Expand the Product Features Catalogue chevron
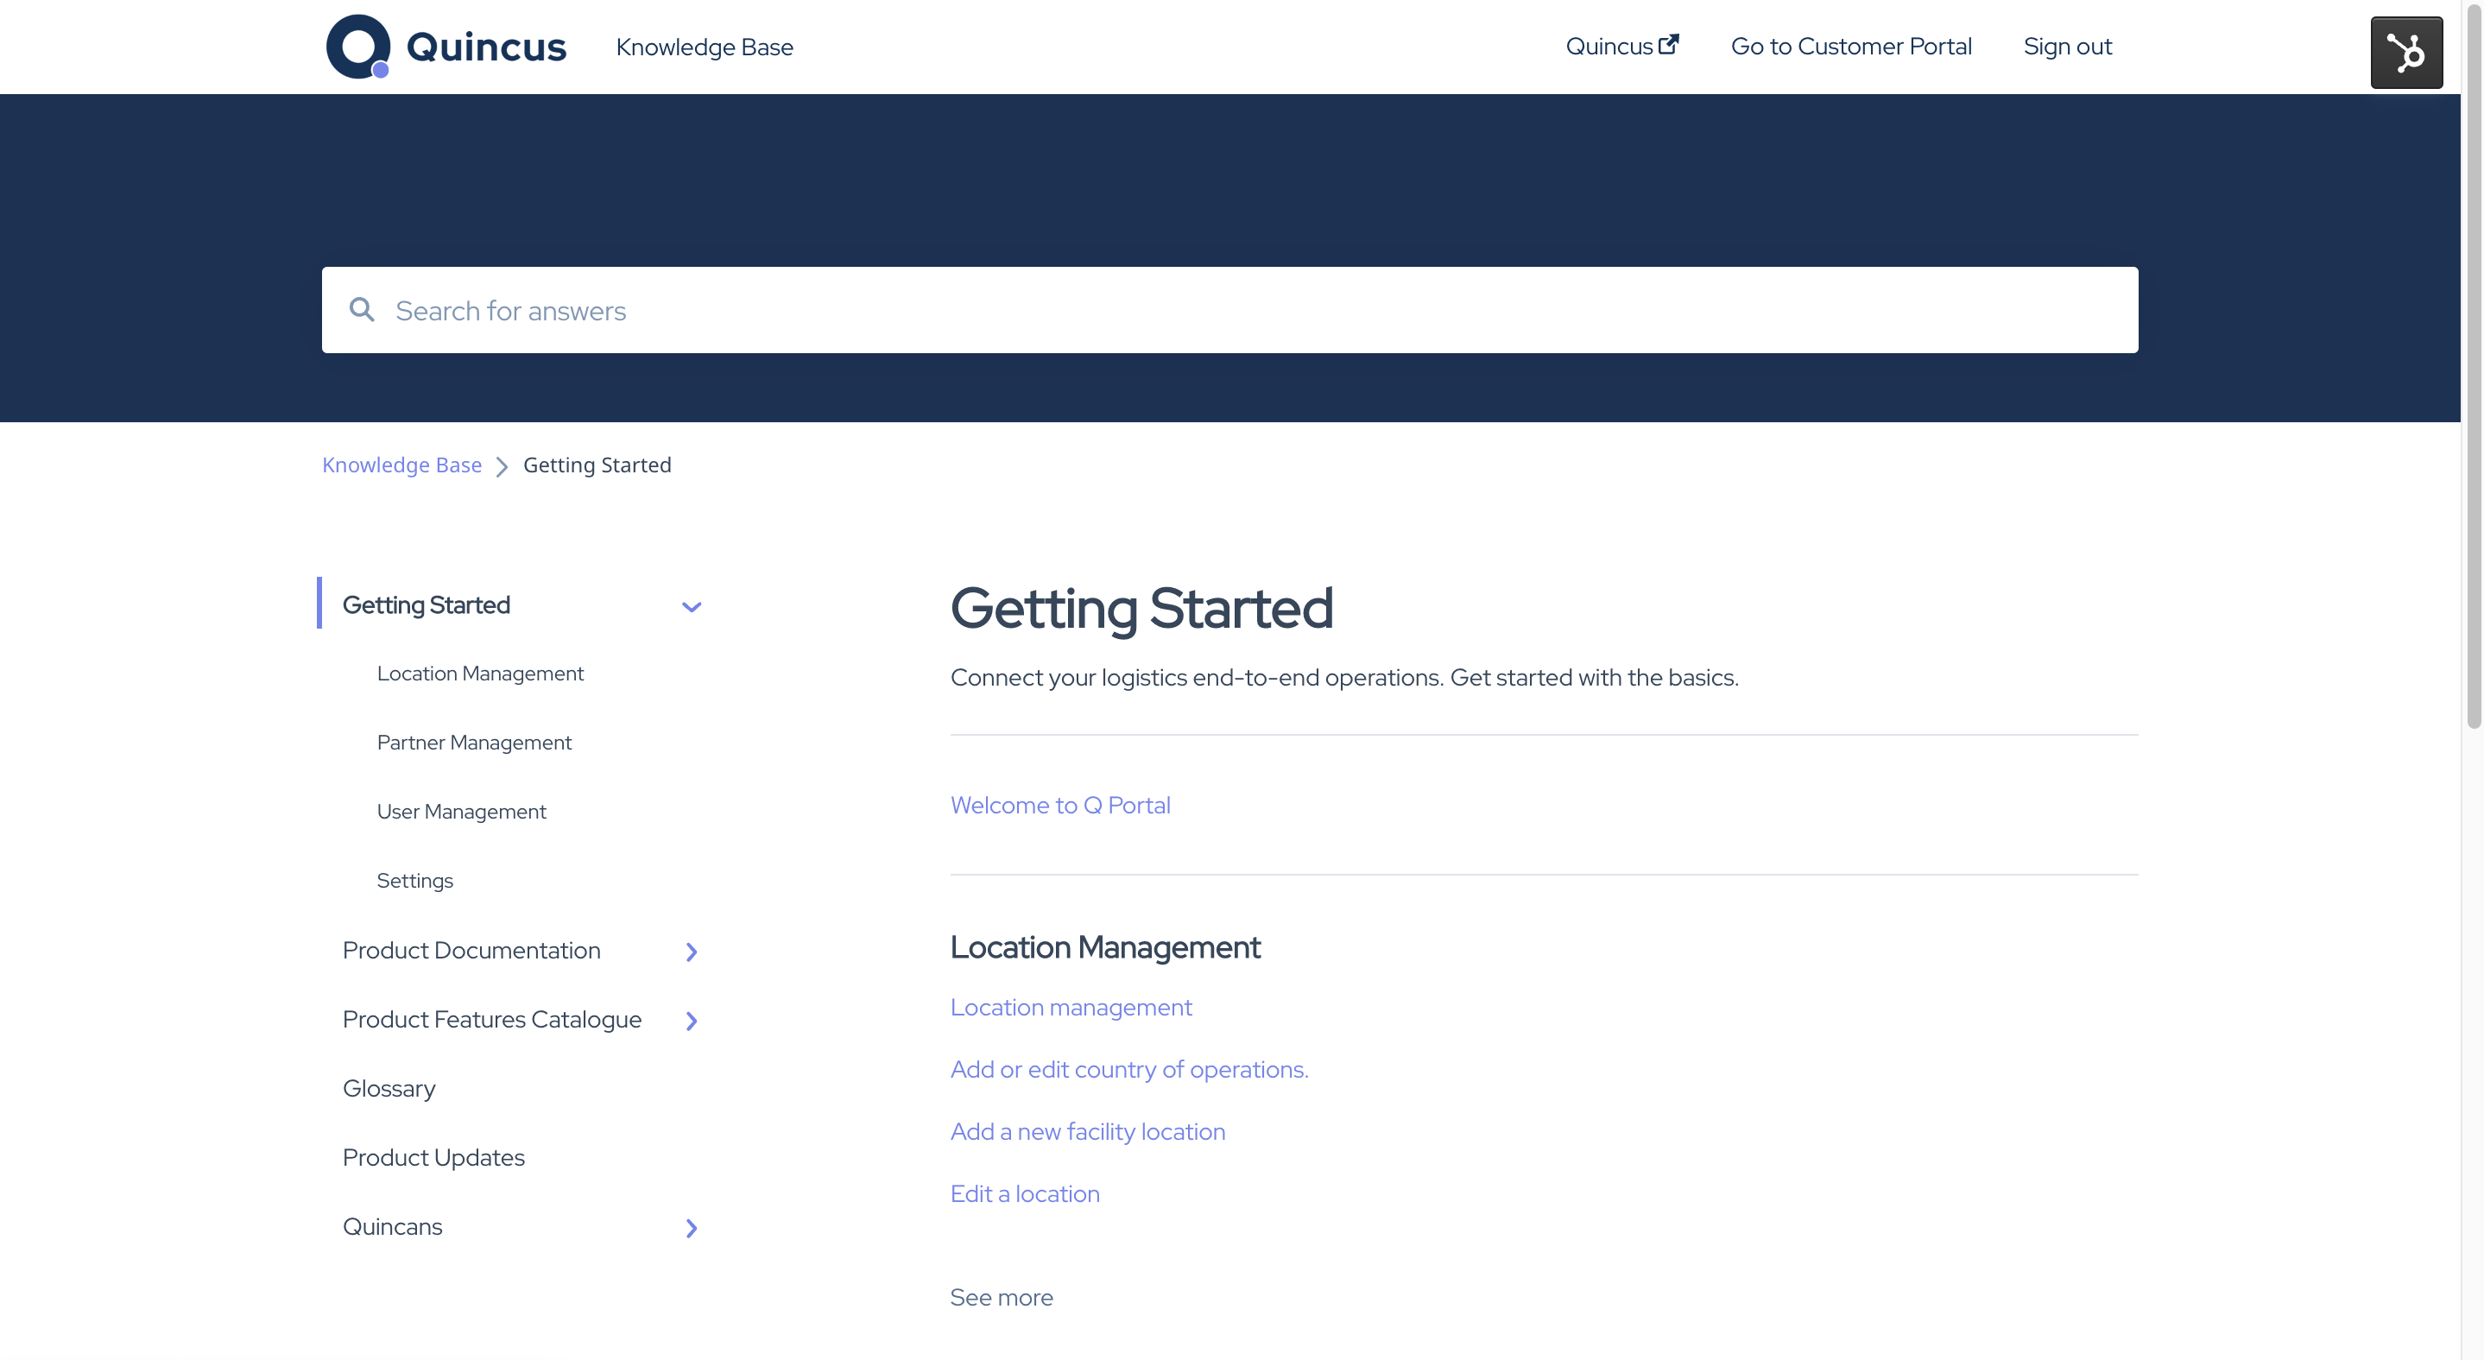Image resolution: width=2484 pixels, height=1360 pixels. click(692, 1021)
